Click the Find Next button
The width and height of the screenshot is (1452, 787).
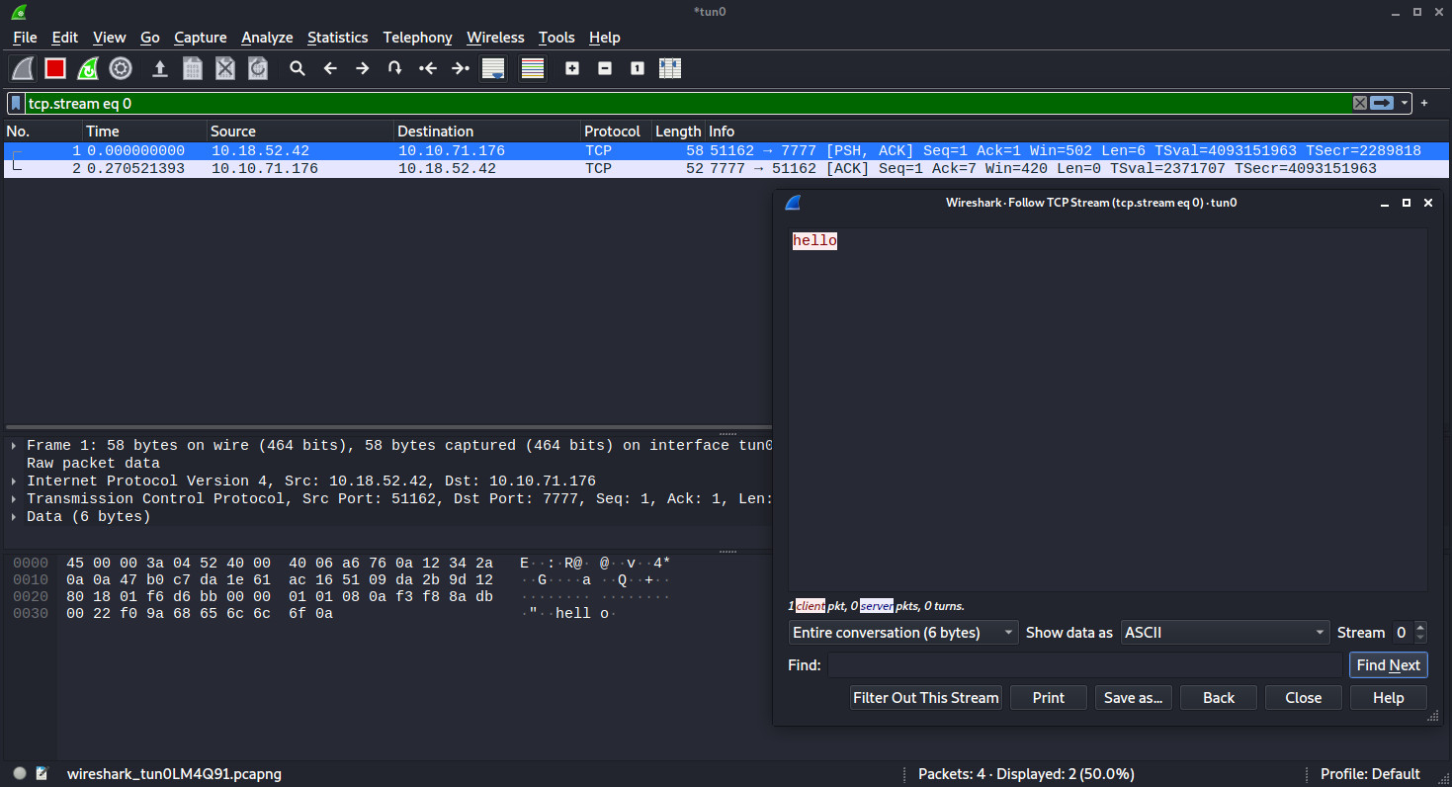[x=1388, y=665]
